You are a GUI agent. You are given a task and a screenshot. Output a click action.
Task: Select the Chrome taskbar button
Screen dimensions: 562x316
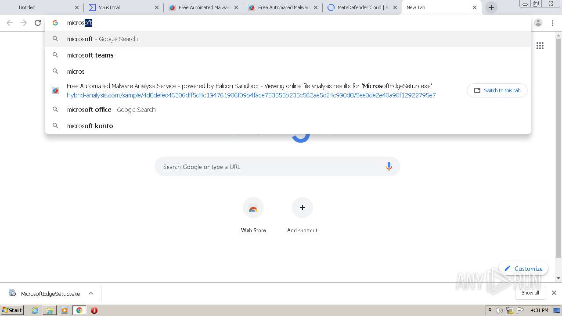(x=79, y=310)
